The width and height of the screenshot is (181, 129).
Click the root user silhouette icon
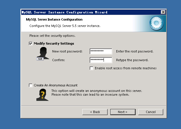42,54
